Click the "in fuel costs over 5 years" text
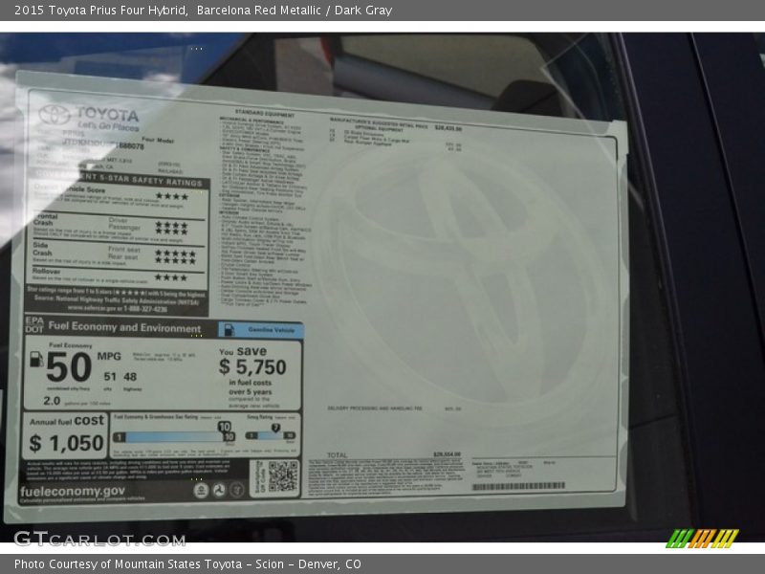765x574 pixels. (x=251, y=387)
